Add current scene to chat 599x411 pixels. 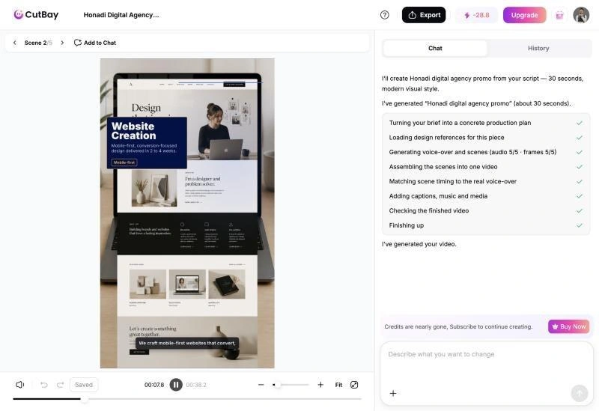point(95,43)
